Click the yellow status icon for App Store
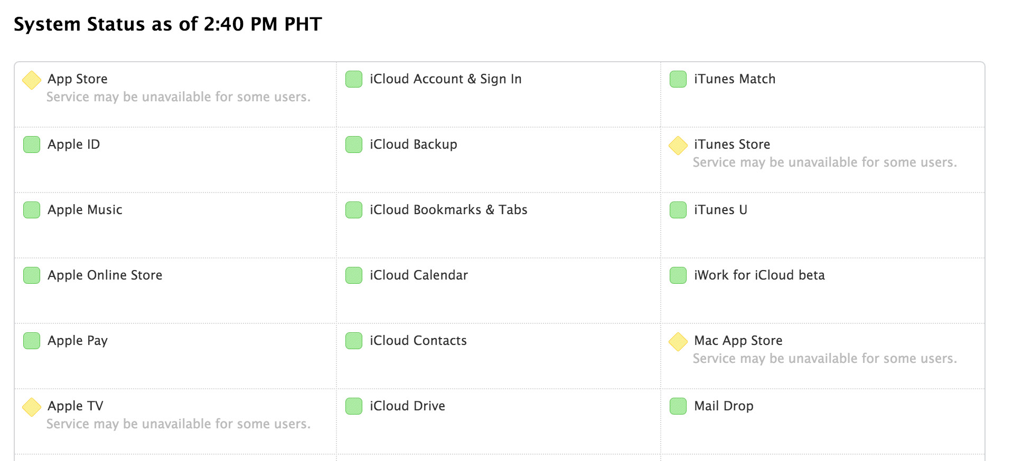This screenshot has width=1013, height=461. (32, 80)
